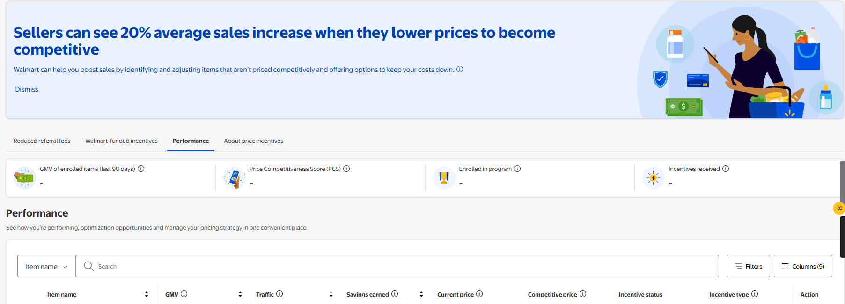Open Walmart-funded incentives tab
845x304 pixels.
pyautogui.click(x=121, y=141)
